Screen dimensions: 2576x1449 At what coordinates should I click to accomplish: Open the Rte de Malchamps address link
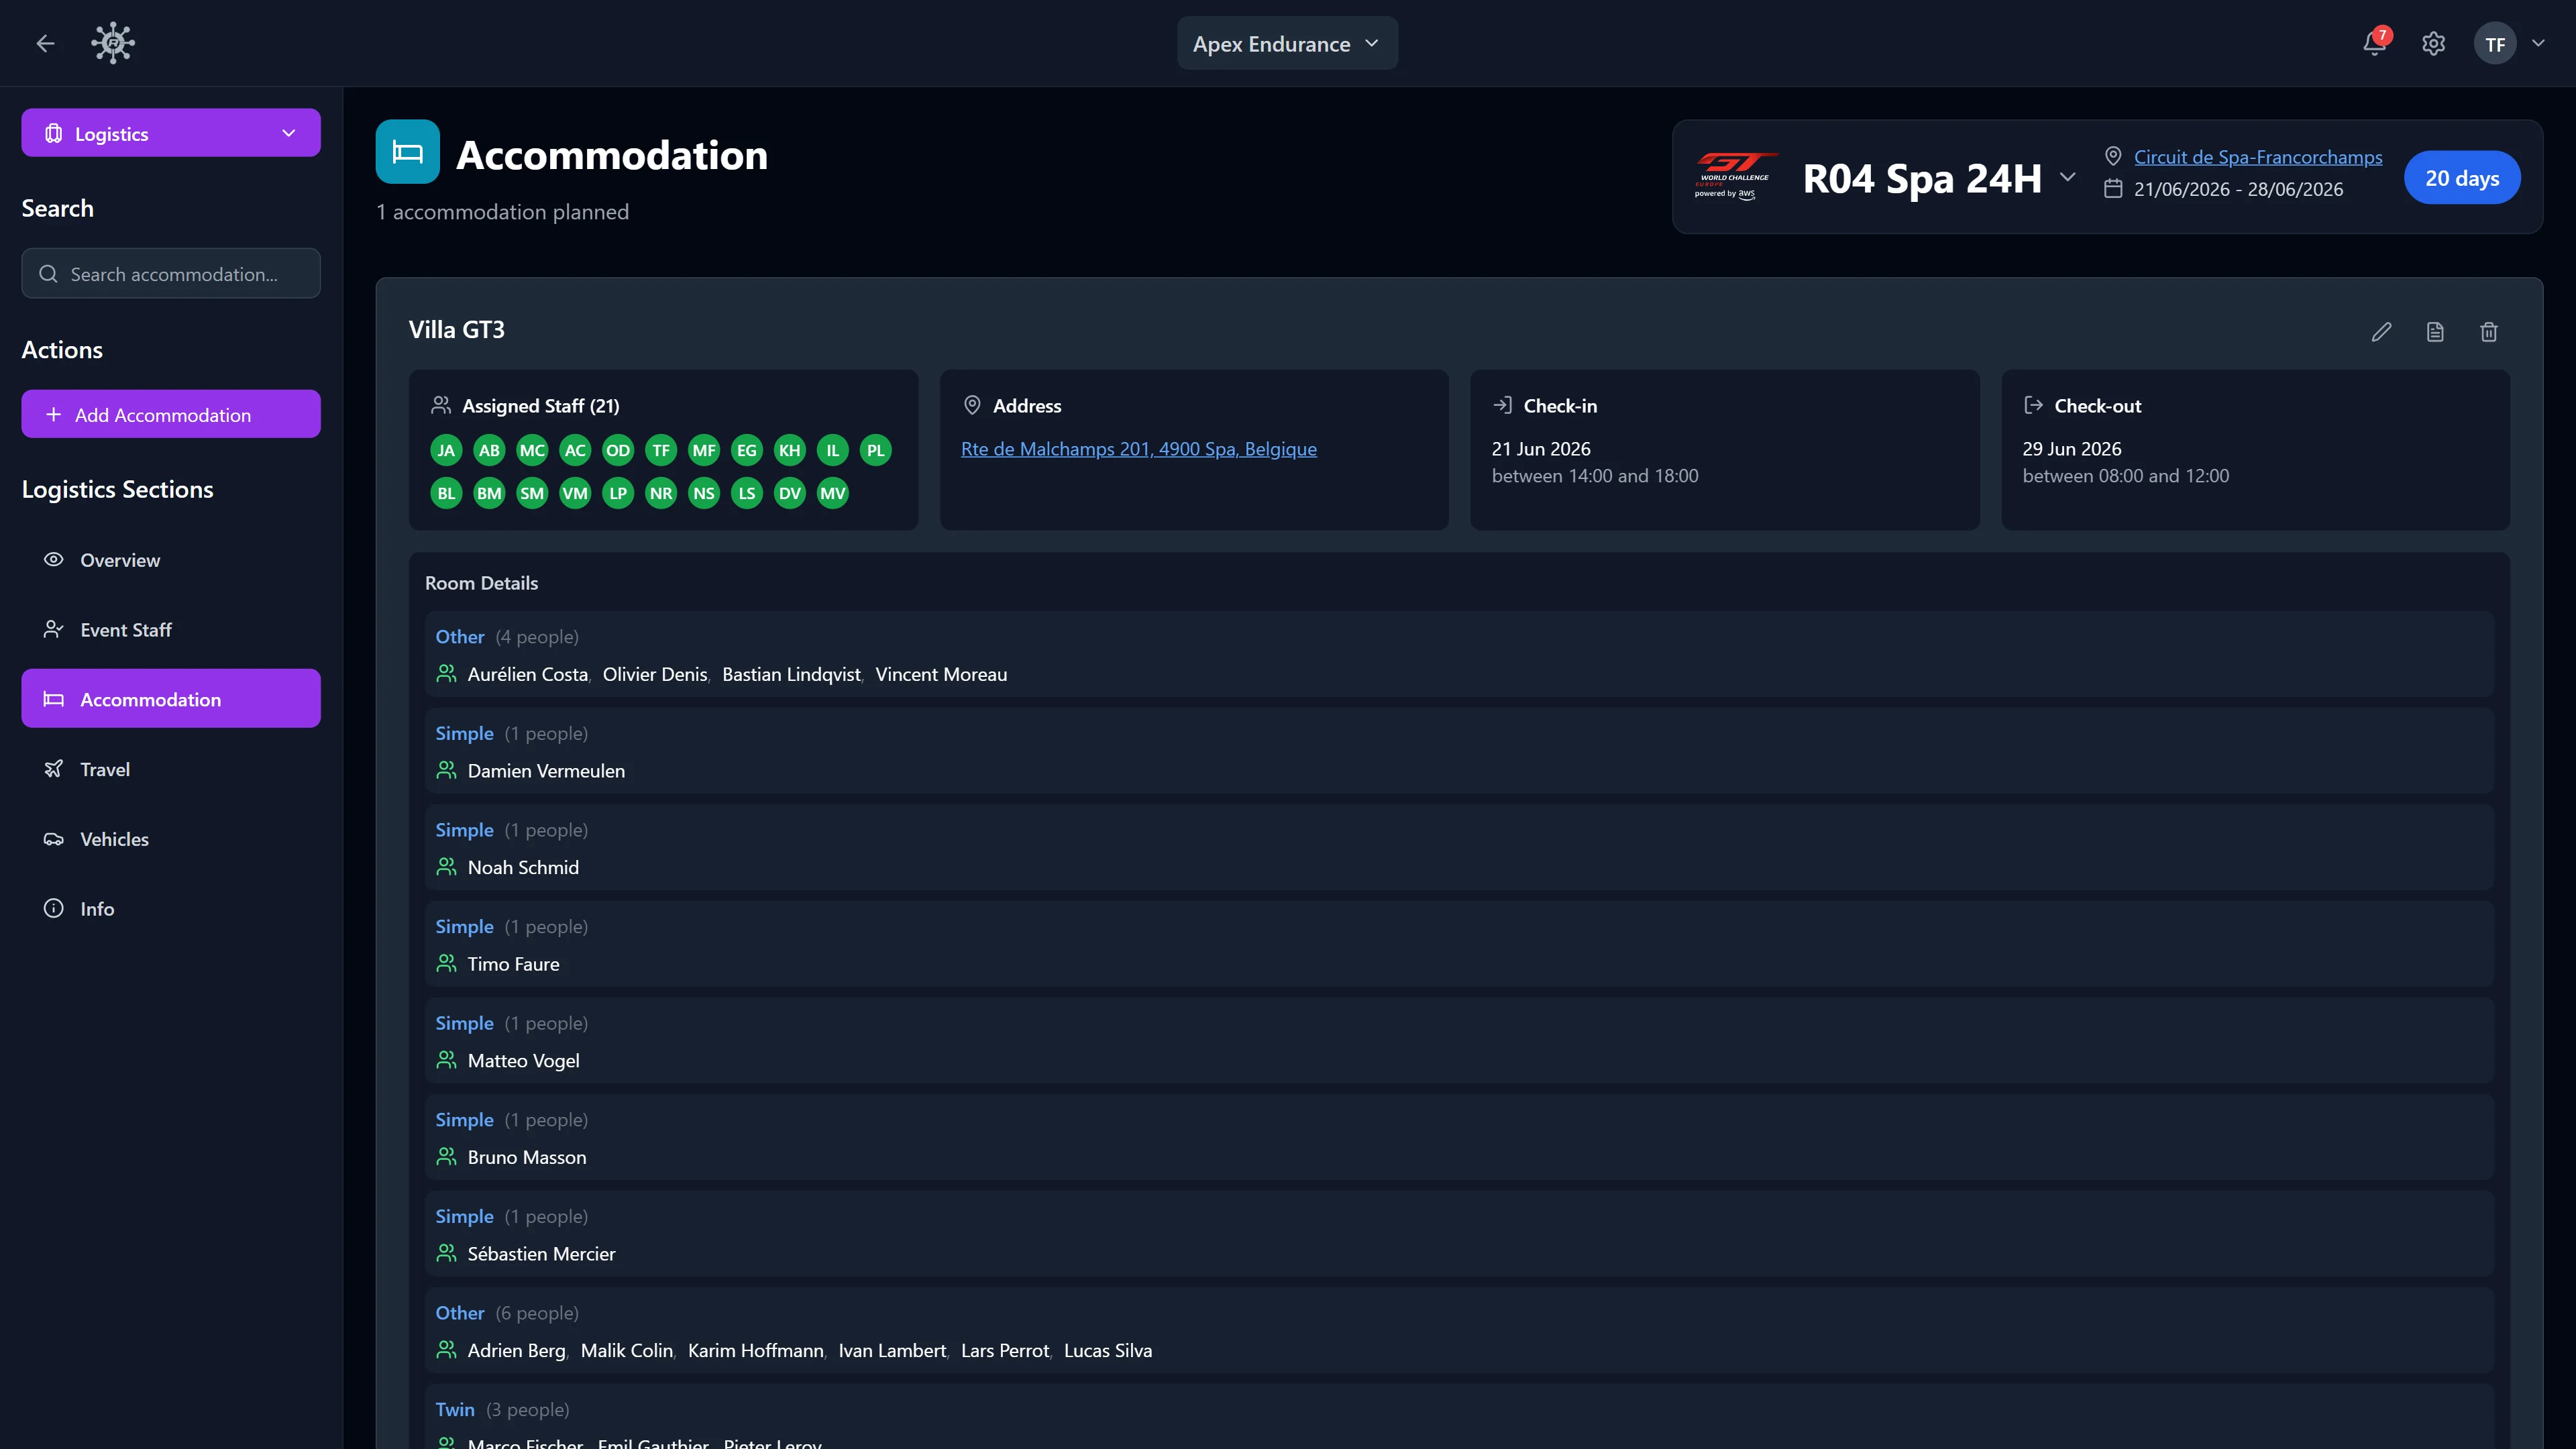[x=1138, y=449]
